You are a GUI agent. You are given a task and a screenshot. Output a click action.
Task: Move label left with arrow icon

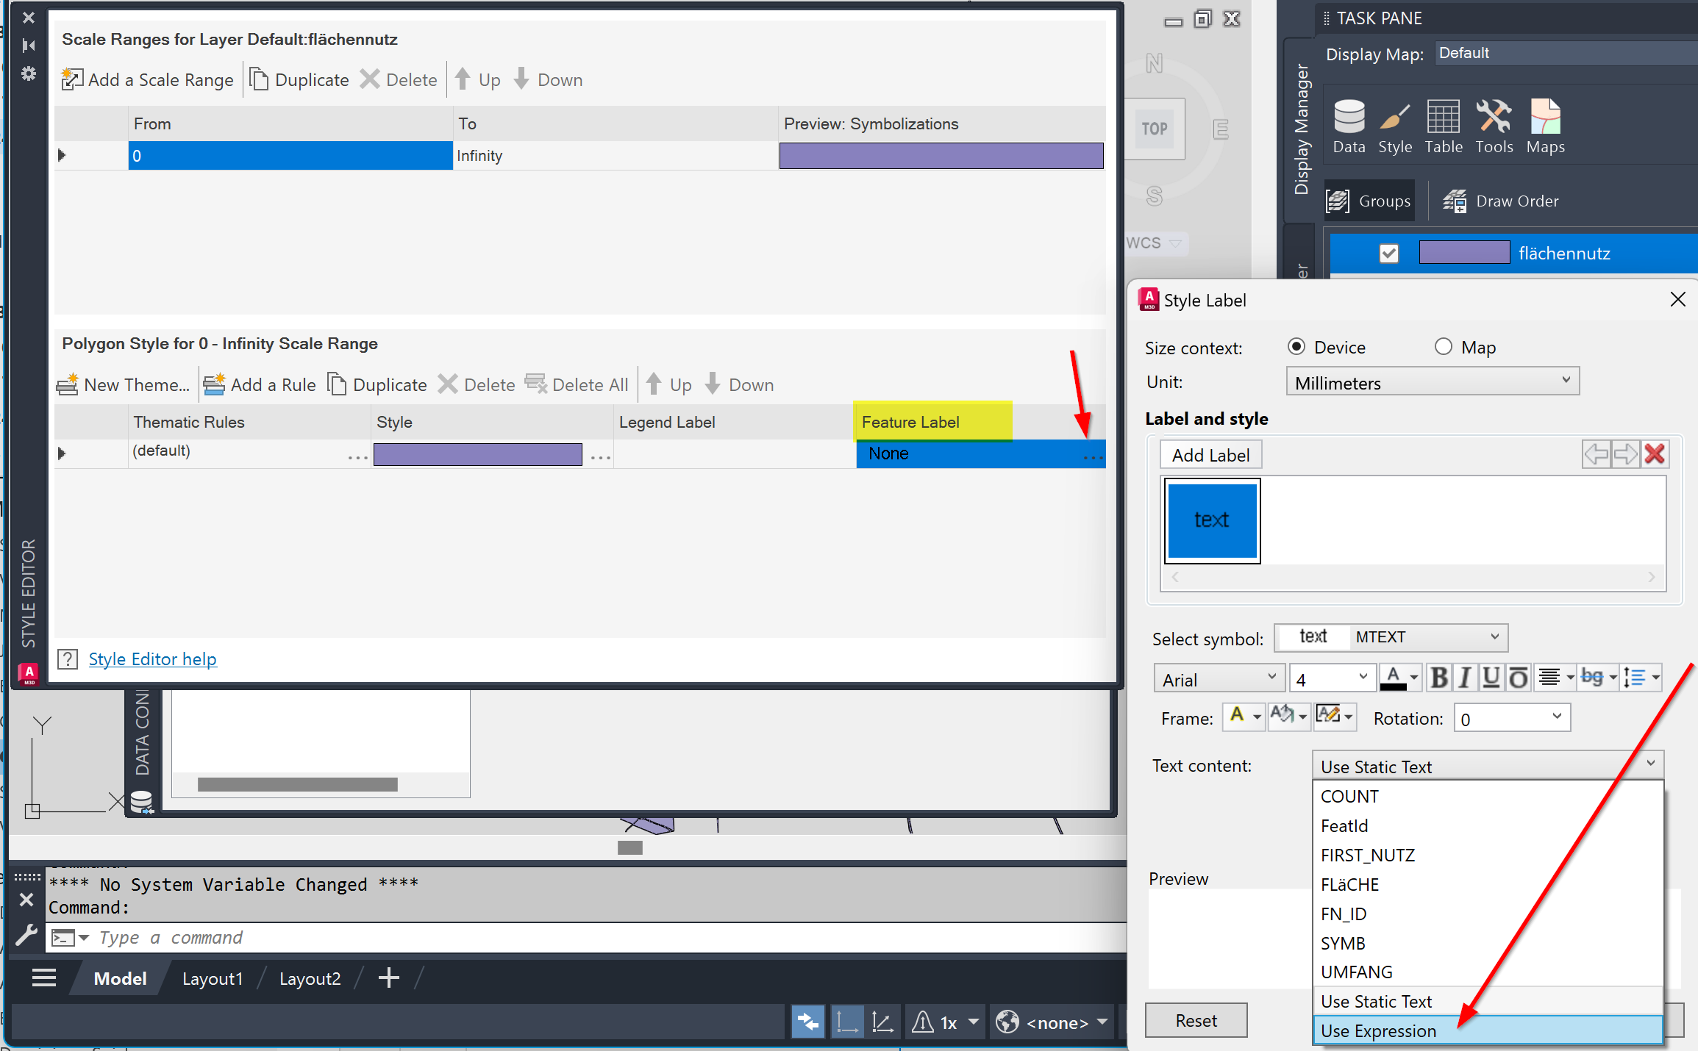click(1597, 454)
